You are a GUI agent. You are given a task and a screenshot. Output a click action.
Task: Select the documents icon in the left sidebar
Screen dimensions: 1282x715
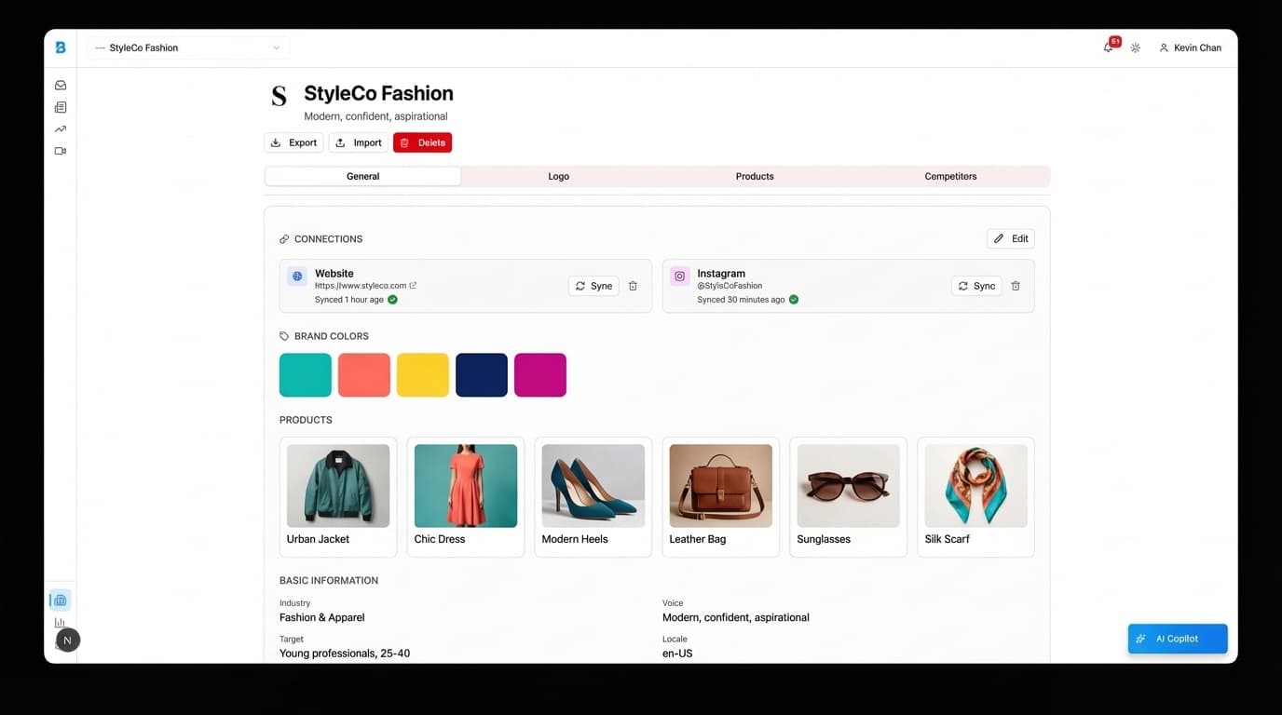[60, 106]
